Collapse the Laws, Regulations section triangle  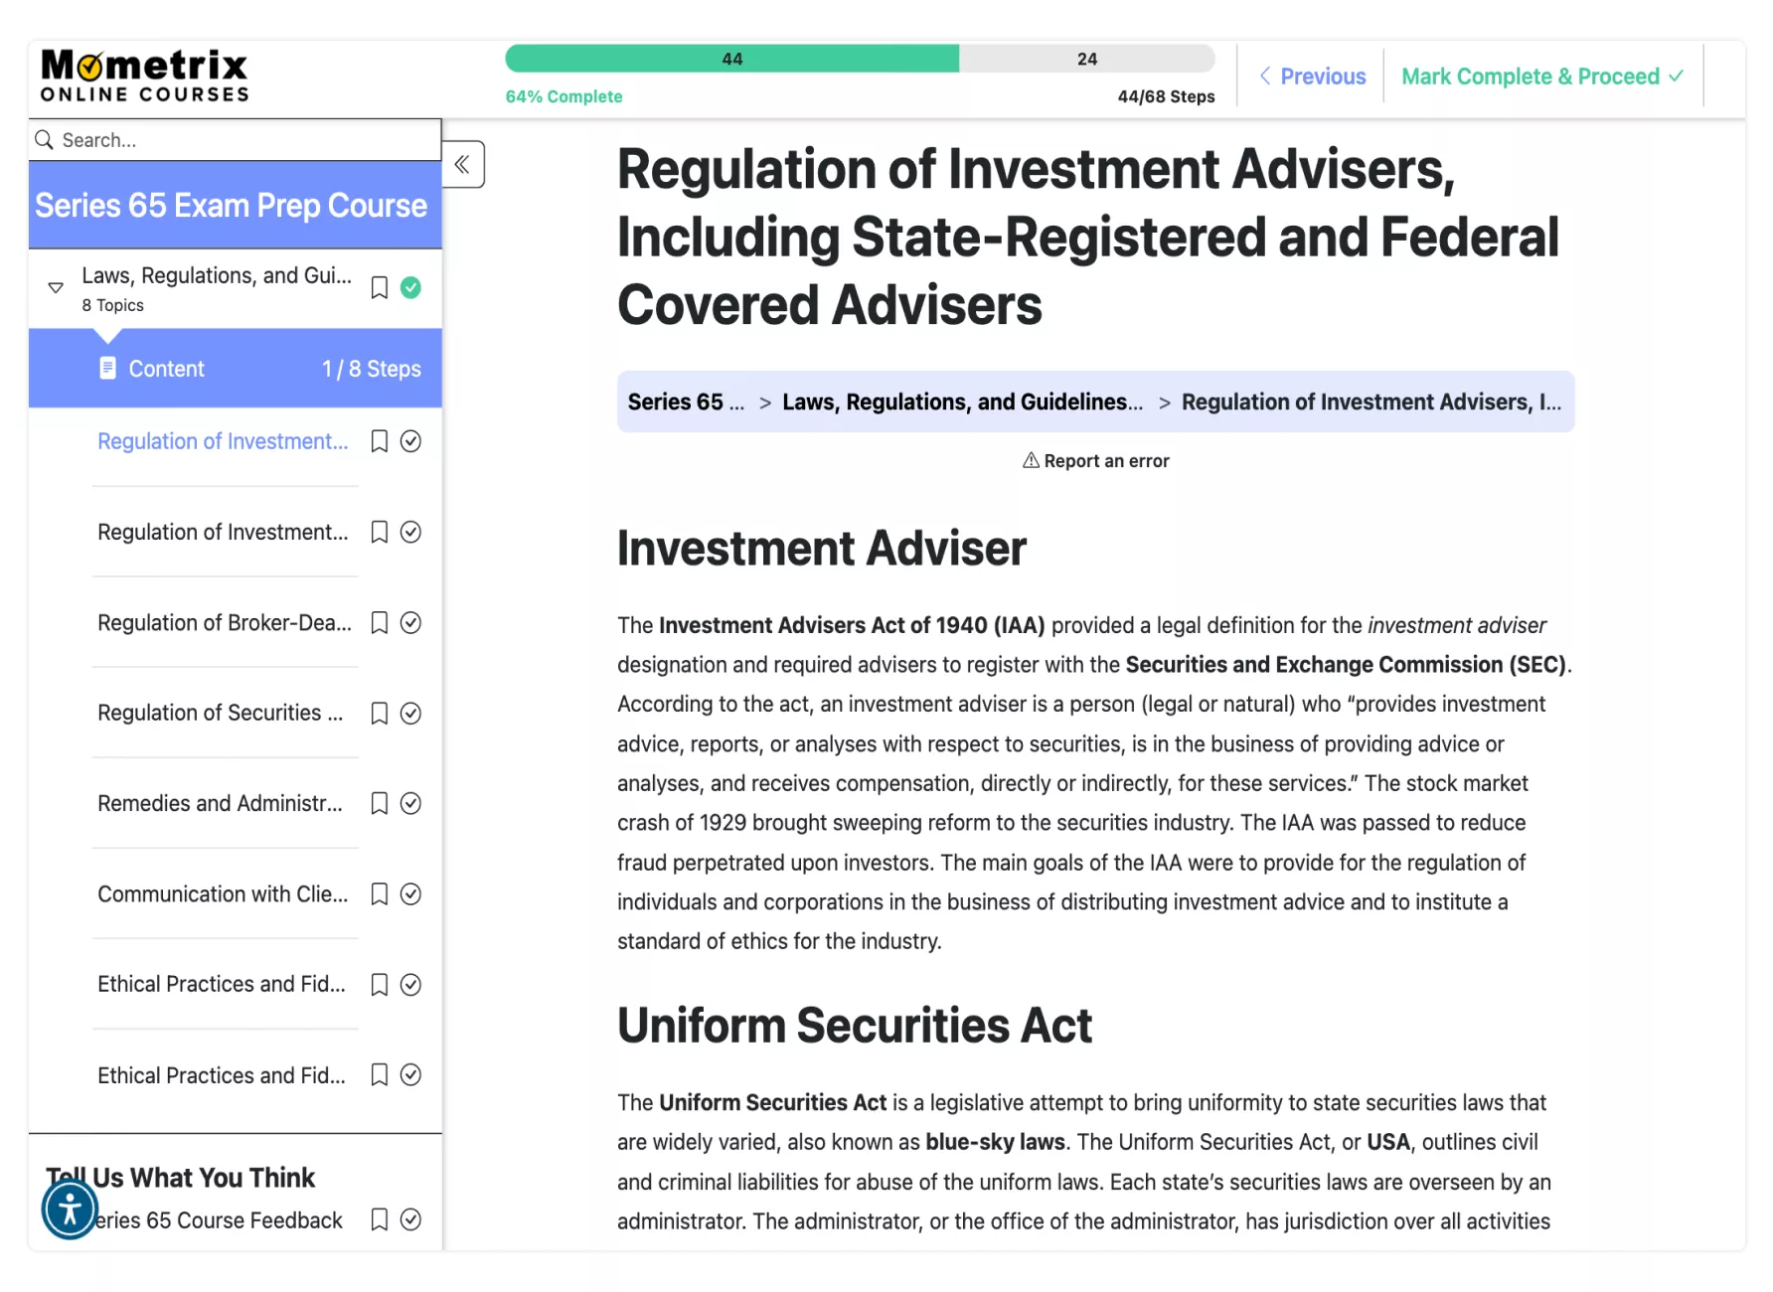56,288
